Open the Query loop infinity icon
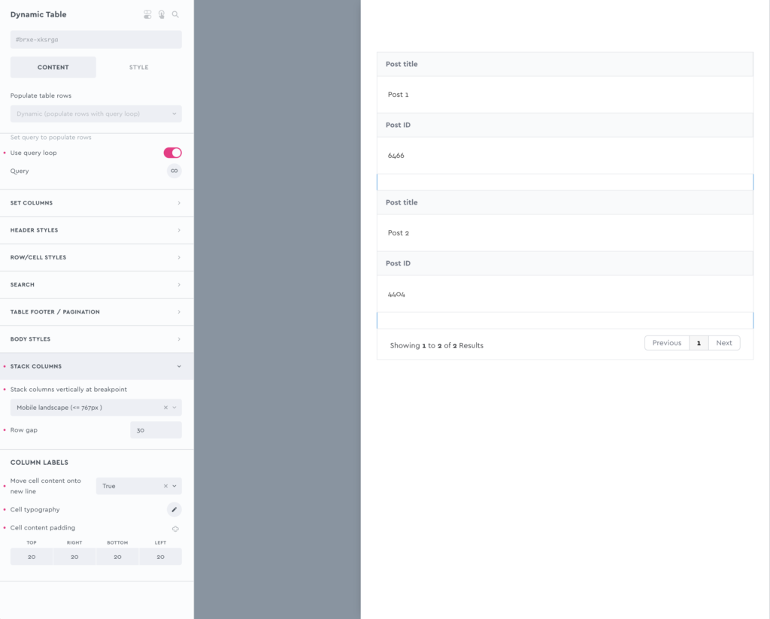The width and height of the screenshot is (770, 619). coord(174,171)
